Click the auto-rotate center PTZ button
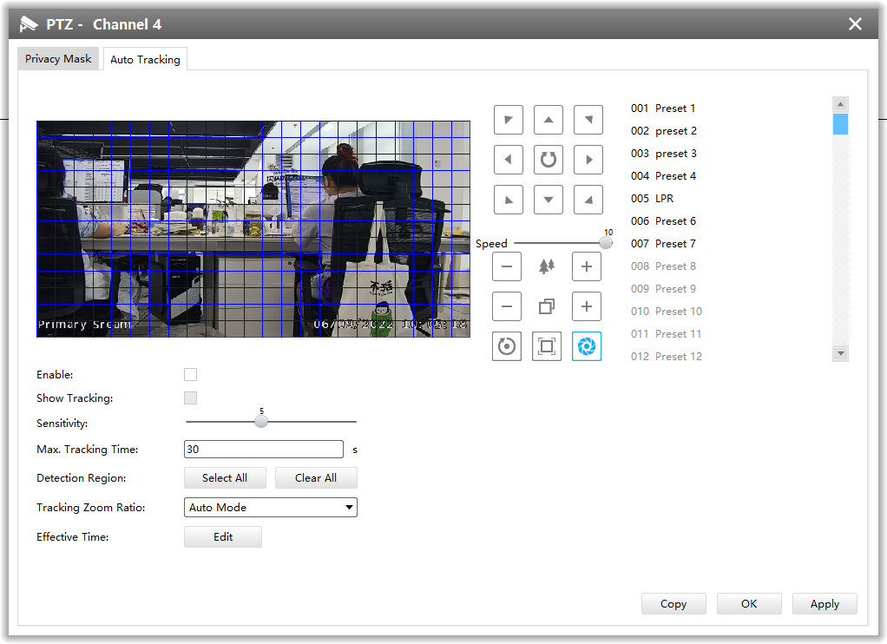 tap(548, 160)
